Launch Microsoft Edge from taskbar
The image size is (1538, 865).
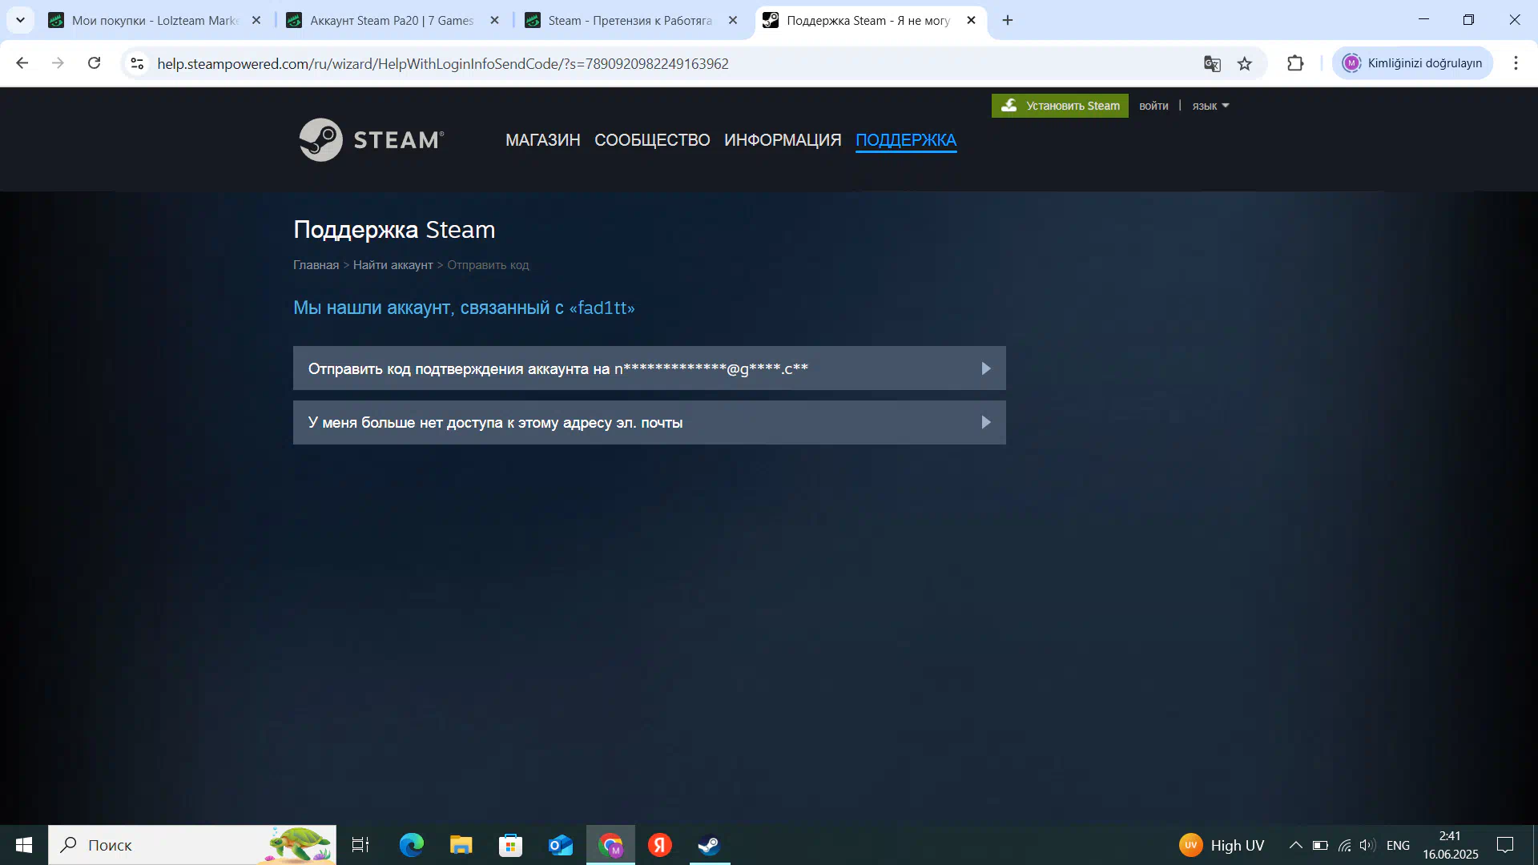coord(412,845)
